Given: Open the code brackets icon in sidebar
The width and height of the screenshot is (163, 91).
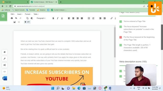Looking at the screenshot, I should tap(5, 72).
